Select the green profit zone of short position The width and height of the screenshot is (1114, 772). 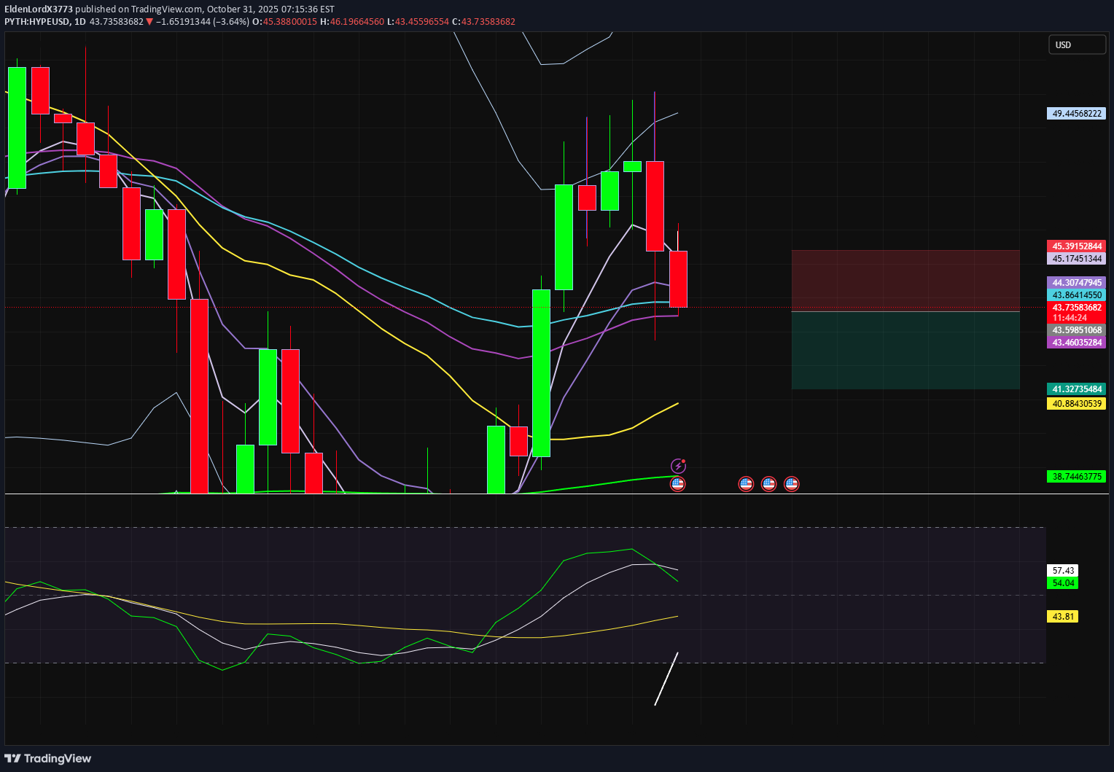click(905, 350)
